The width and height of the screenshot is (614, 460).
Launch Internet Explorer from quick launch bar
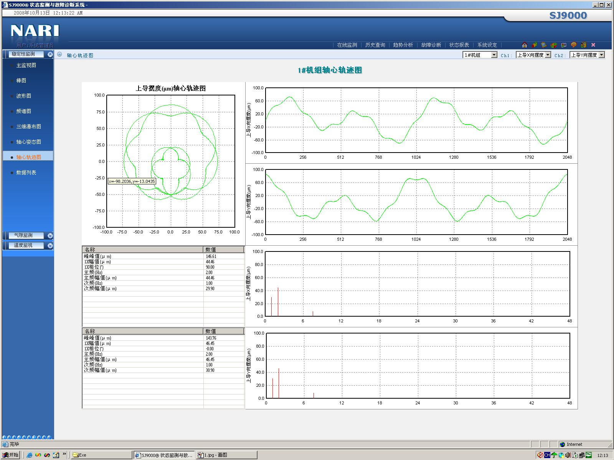(x=29, y=455)
